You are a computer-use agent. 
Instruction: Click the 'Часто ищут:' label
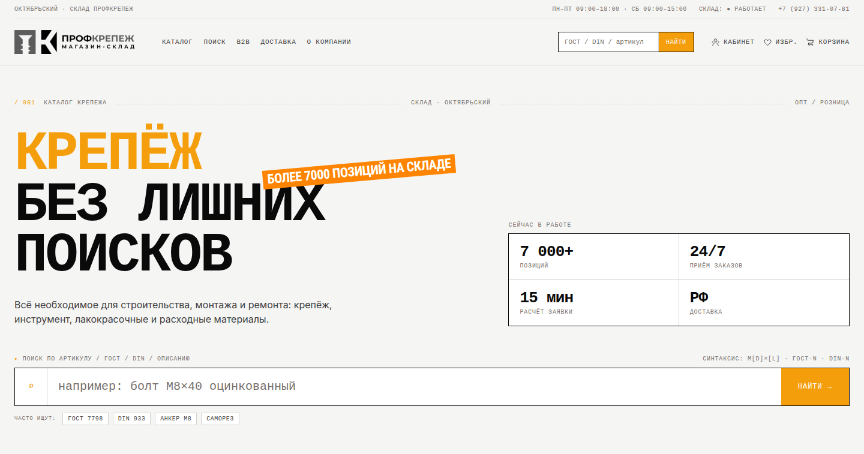tap(35, 418)
